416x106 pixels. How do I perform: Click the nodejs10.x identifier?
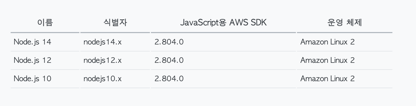point(102,79)
